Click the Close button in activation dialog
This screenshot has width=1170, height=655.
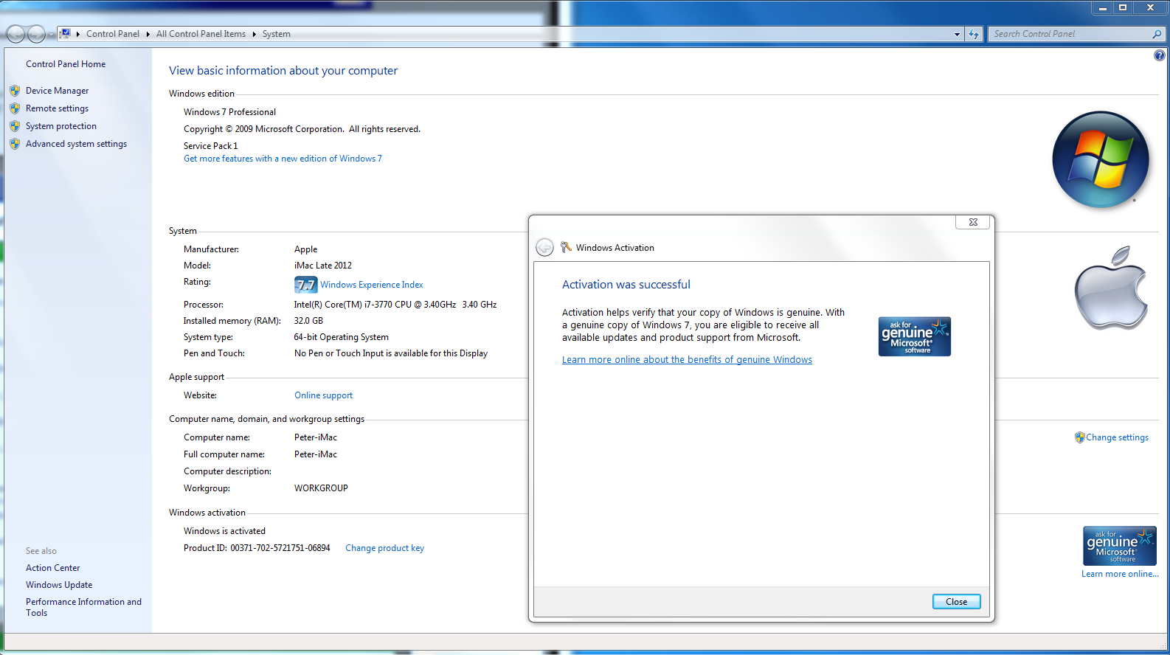pyautogui.click(x=957, y=602)
